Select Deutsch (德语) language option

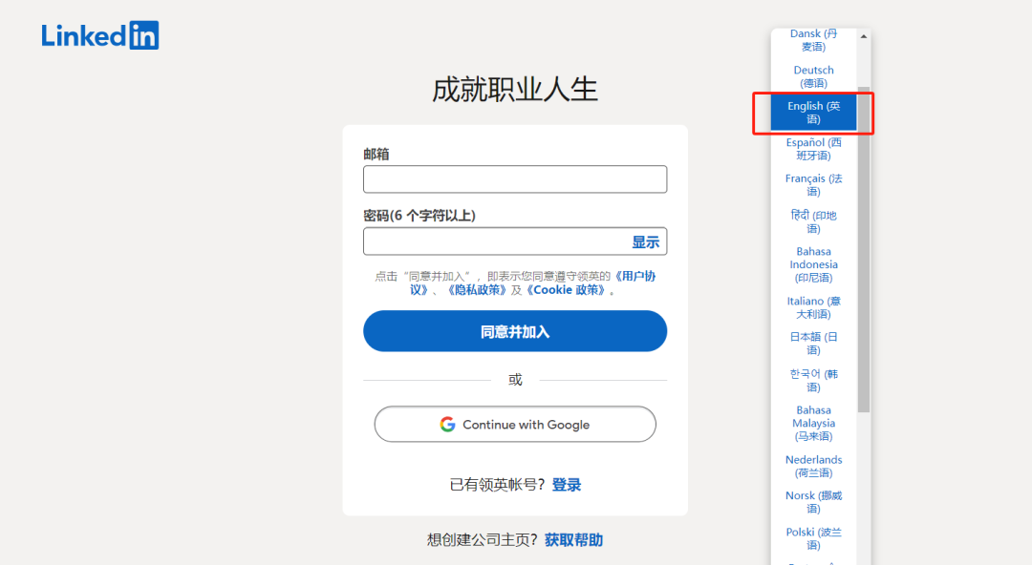813,76
